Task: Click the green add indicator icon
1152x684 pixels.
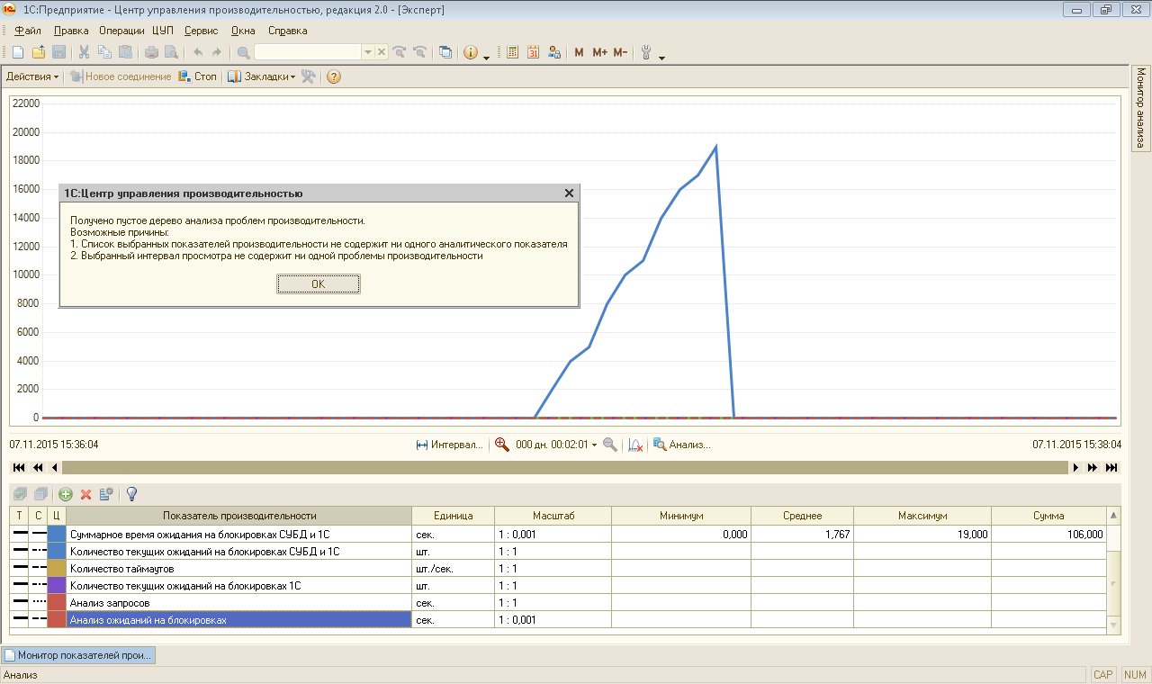Action: pos(66,494)
